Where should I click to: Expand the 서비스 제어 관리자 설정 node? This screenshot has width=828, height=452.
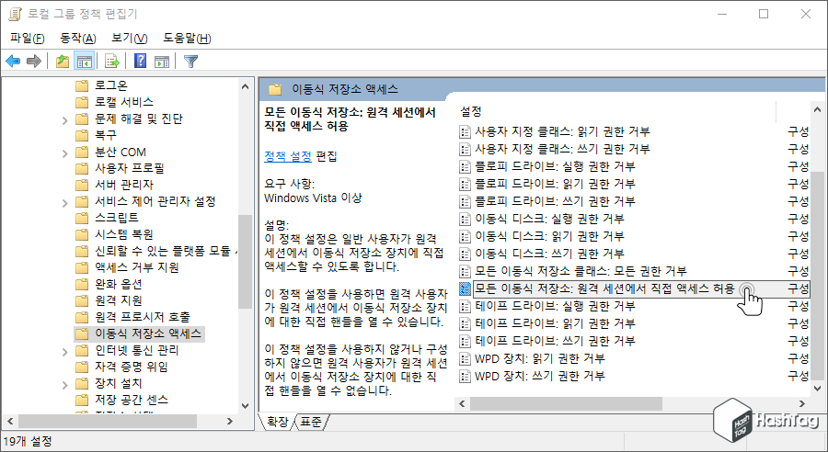(x=65, y=203)
